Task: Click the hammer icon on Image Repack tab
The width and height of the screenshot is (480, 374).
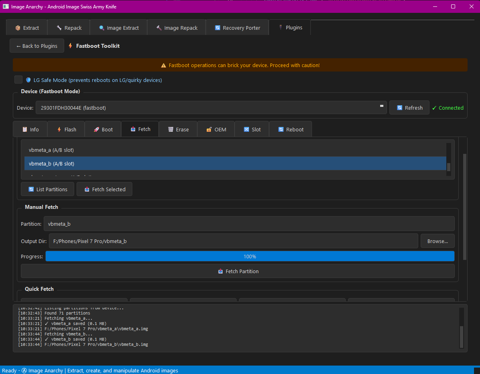Action: [159, 28]
